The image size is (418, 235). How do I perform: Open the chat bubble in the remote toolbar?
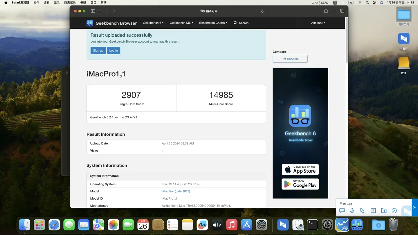point(342,211)
